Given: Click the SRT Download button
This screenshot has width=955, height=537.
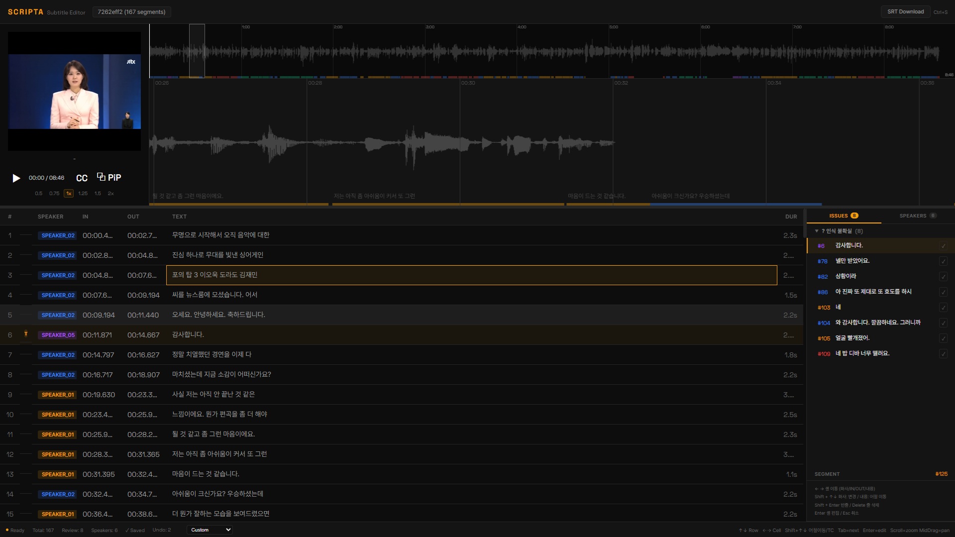Looking at the screenshot, I should [905, 12].
